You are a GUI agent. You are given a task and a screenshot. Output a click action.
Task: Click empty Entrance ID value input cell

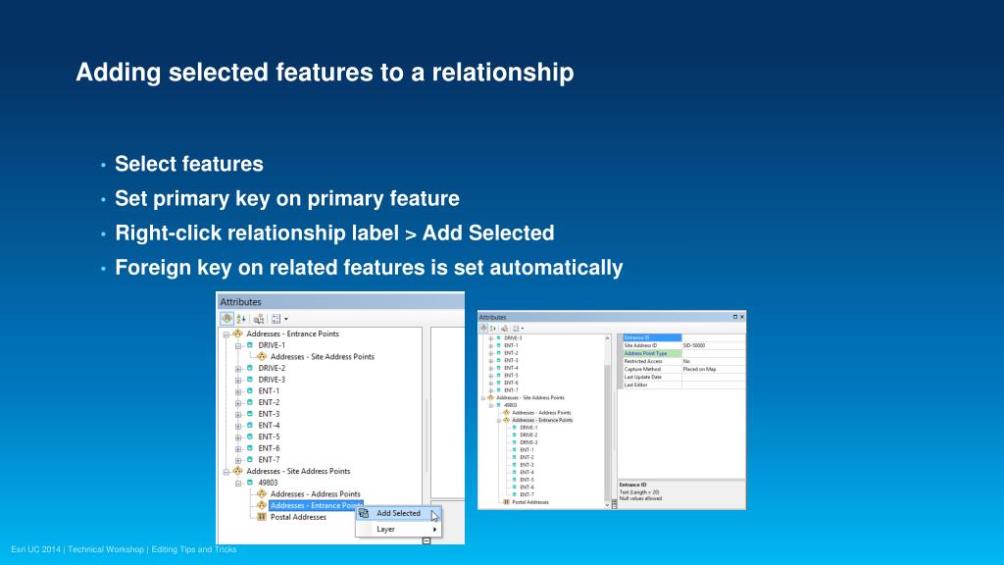coord(713,337)
